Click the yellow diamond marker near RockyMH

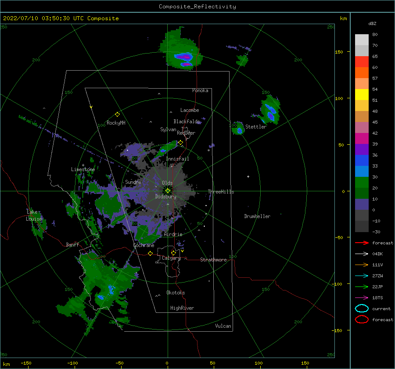[117, 115]
